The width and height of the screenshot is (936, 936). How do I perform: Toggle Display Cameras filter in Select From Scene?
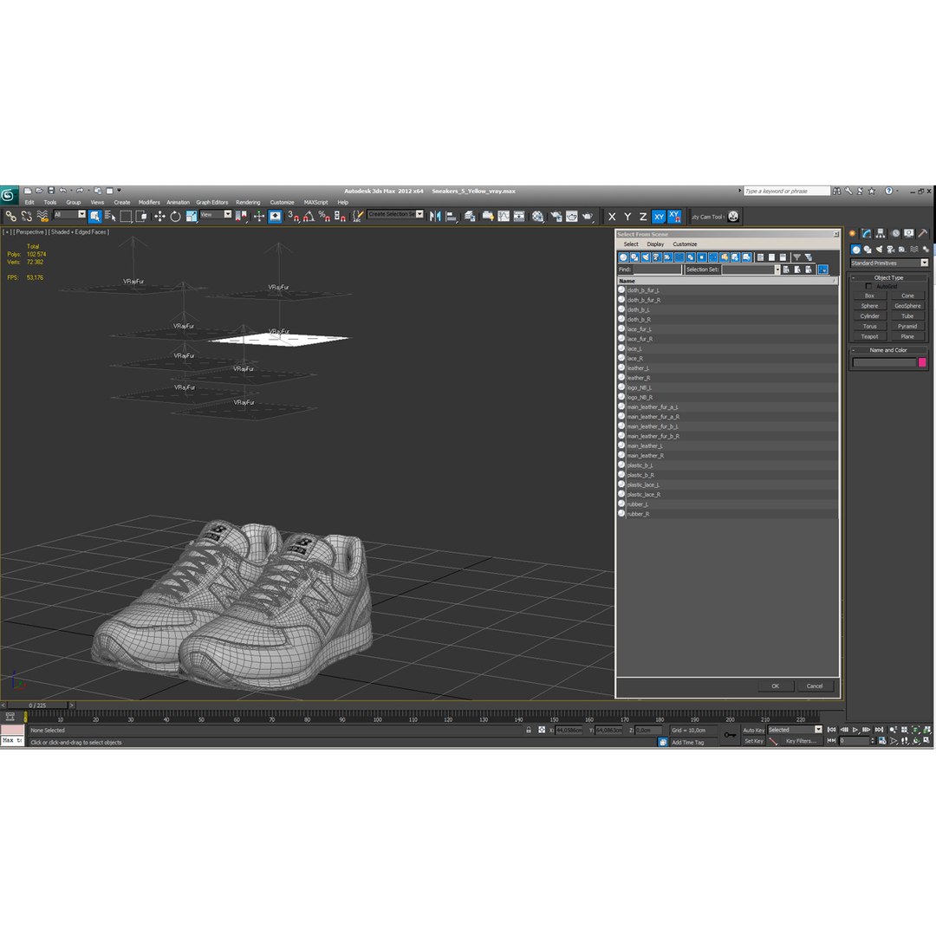click(657, 257)
